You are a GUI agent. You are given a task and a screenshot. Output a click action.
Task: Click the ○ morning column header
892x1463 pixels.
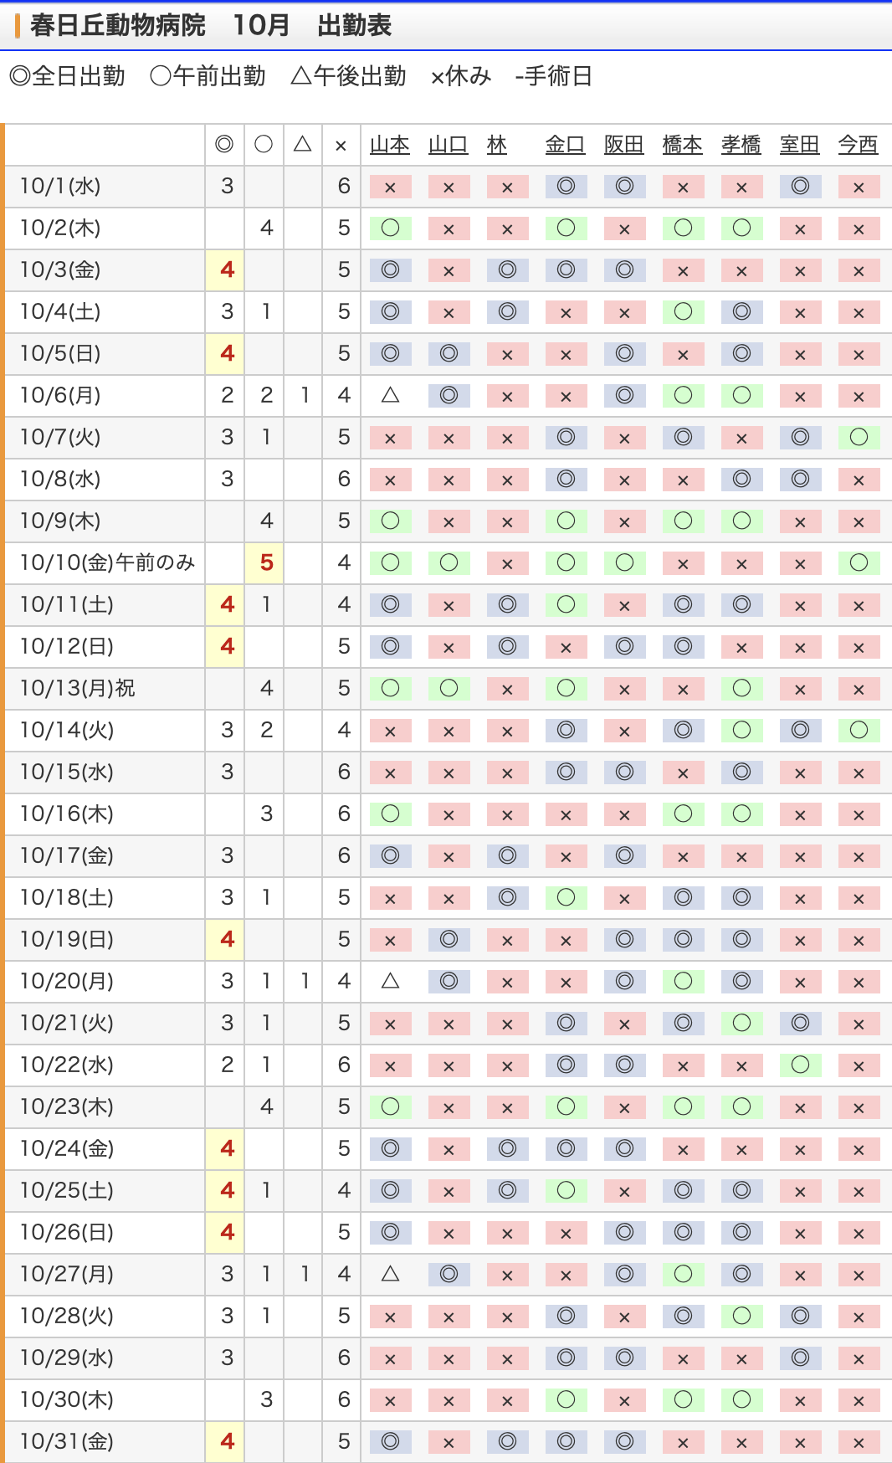264,145
